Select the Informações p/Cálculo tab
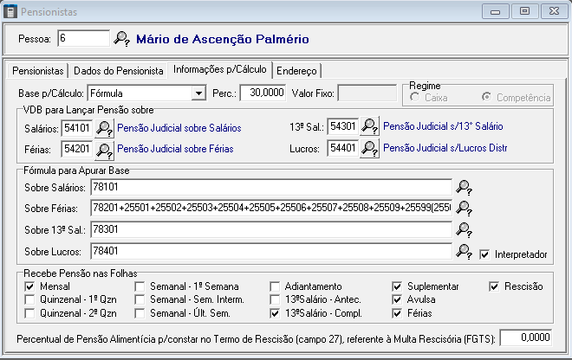The width and height of the screenshot is (572, 360). point(219,69)
